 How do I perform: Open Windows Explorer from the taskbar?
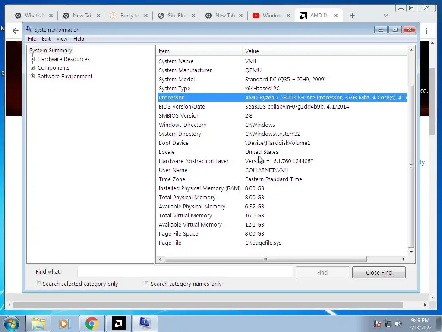(x=38, y=323)
